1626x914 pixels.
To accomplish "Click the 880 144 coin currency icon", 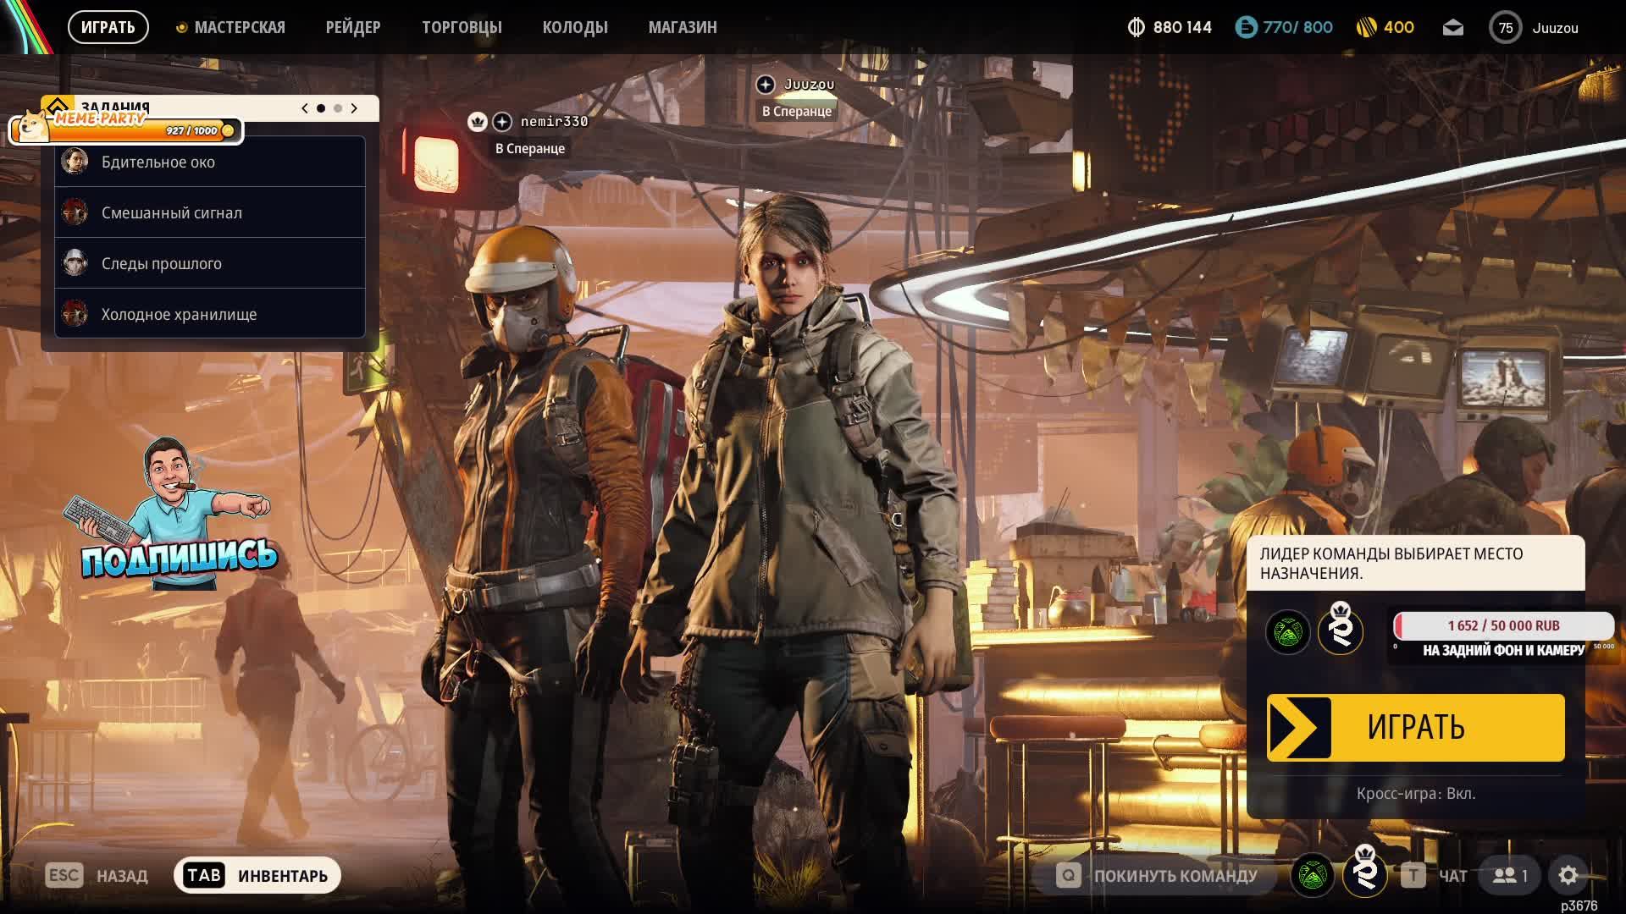I will click(x=1136, y=28).
